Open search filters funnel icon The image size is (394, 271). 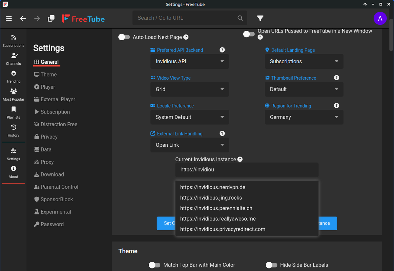[x=260, y=18]
